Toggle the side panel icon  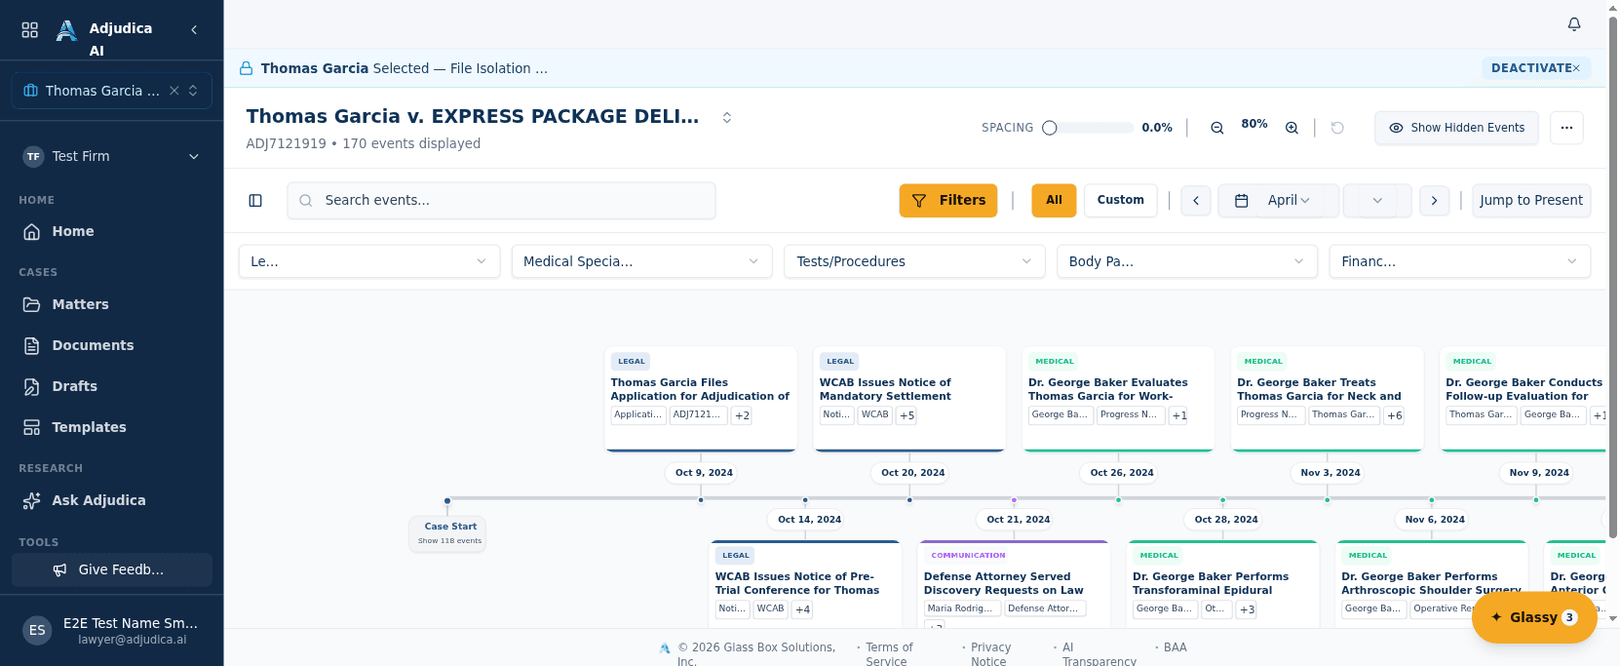255,200
